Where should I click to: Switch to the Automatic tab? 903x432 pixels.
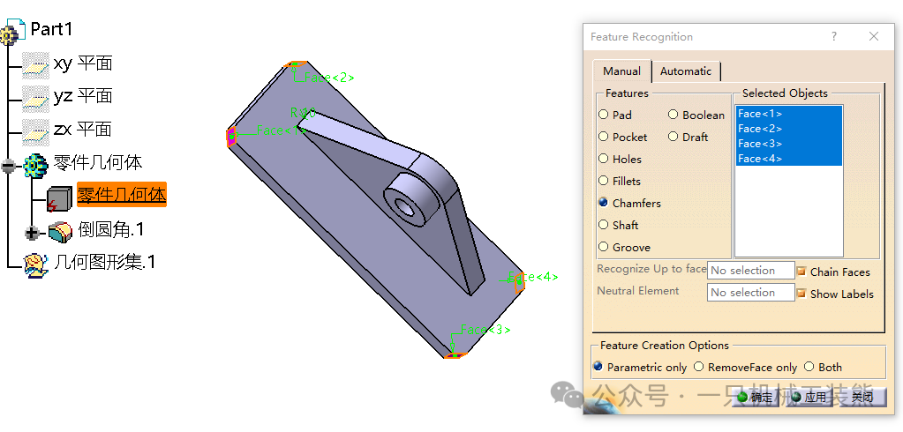point(685,71)
